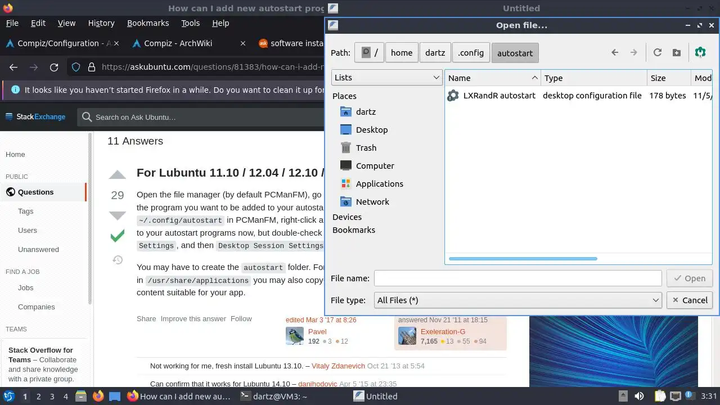Click the green options icon in file dialog
This screenshot has width=720, height=405.
point(700,53)
